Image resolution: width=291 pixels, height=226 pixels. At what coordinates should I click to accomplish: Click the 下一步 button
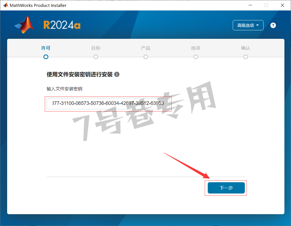[226, 188]
